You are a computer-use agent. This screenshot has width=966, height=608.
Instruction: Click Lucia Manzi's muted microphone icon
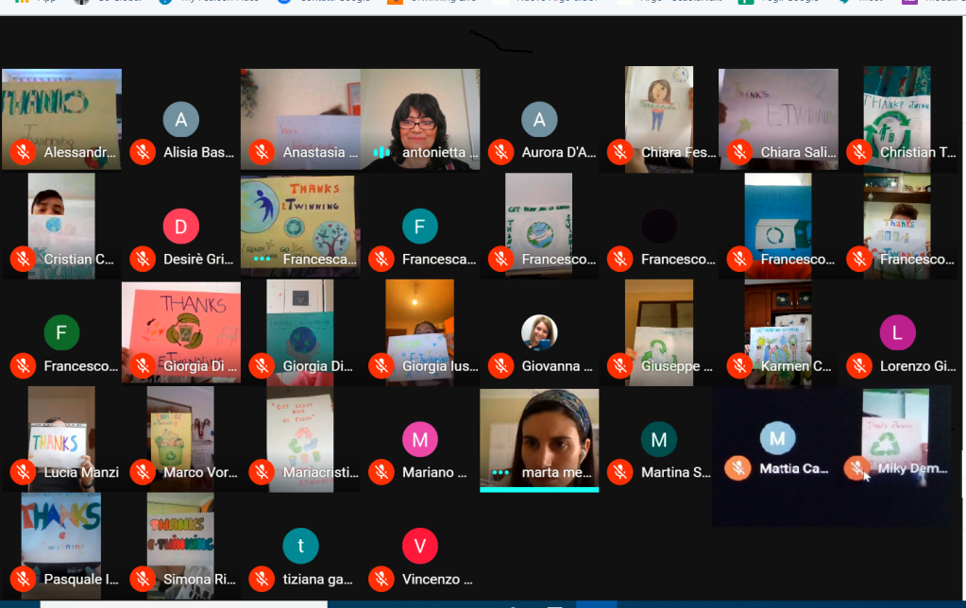click(x=23, y=472)
